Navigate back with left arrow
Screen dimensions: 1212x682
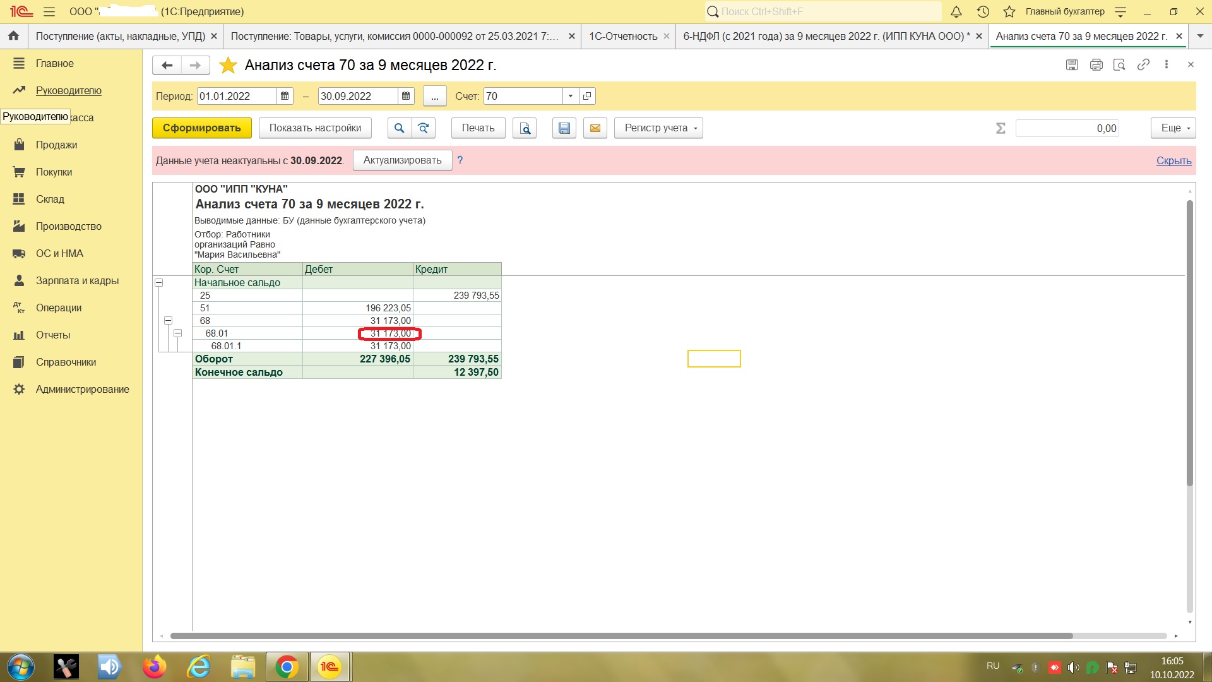tap(167, 65)
